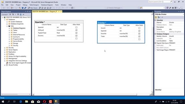The height and width of the screenshot is (104, 185).
Task: Select Database Diagrams in Object Explorer
Action: [x=19, y=28]
